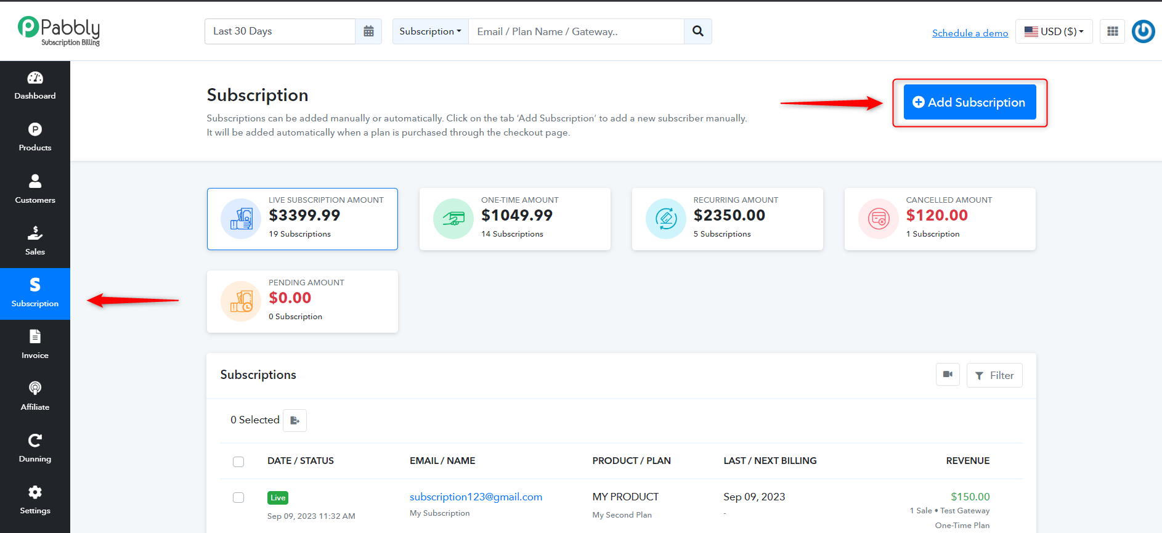The width and height of the screenshot is (1162, 533).
Task: Click the LAST / NEXT BILLING column header
Action: click(770, 461)
